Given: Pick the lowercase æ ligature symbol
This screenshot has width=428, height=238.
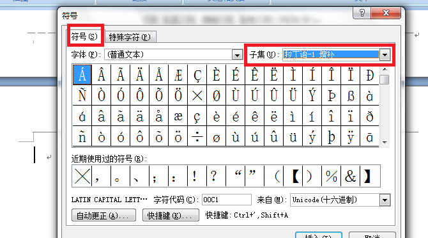Looking at the screenshot, I should click(x=178, y=116).
